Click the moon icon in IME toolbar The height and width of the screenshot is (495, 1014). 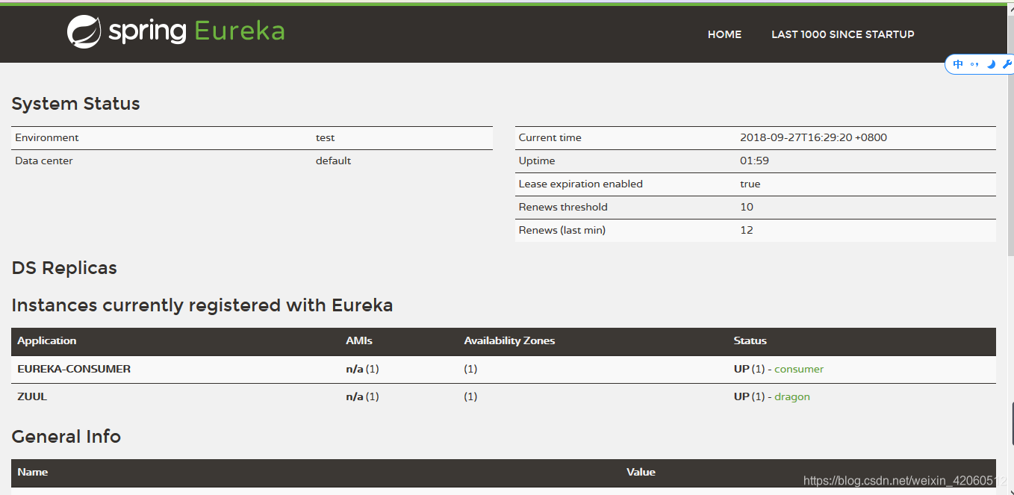[x=992, y=64]
